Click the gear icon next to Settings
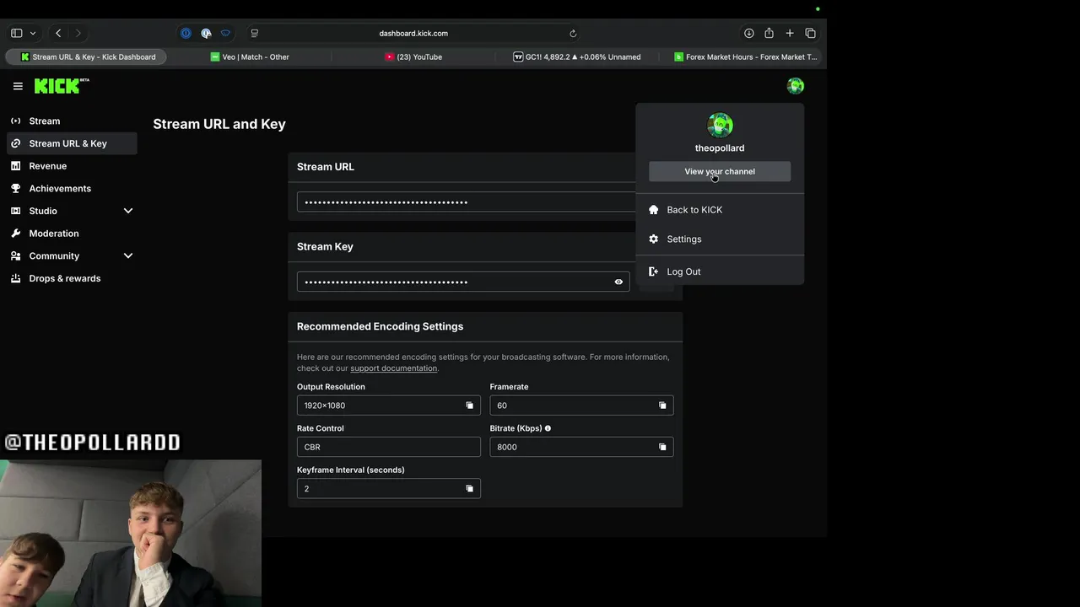 [653, 239]
